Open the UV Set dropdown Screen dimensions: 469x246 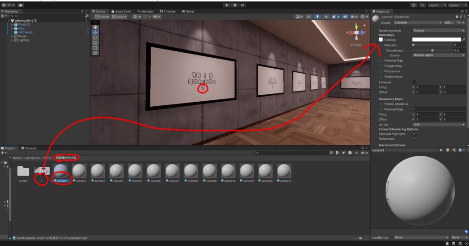(439, 125)
